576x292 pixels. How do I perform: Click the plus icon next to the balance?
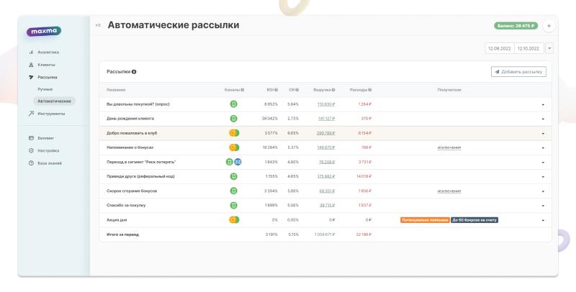tap(549, 26)
